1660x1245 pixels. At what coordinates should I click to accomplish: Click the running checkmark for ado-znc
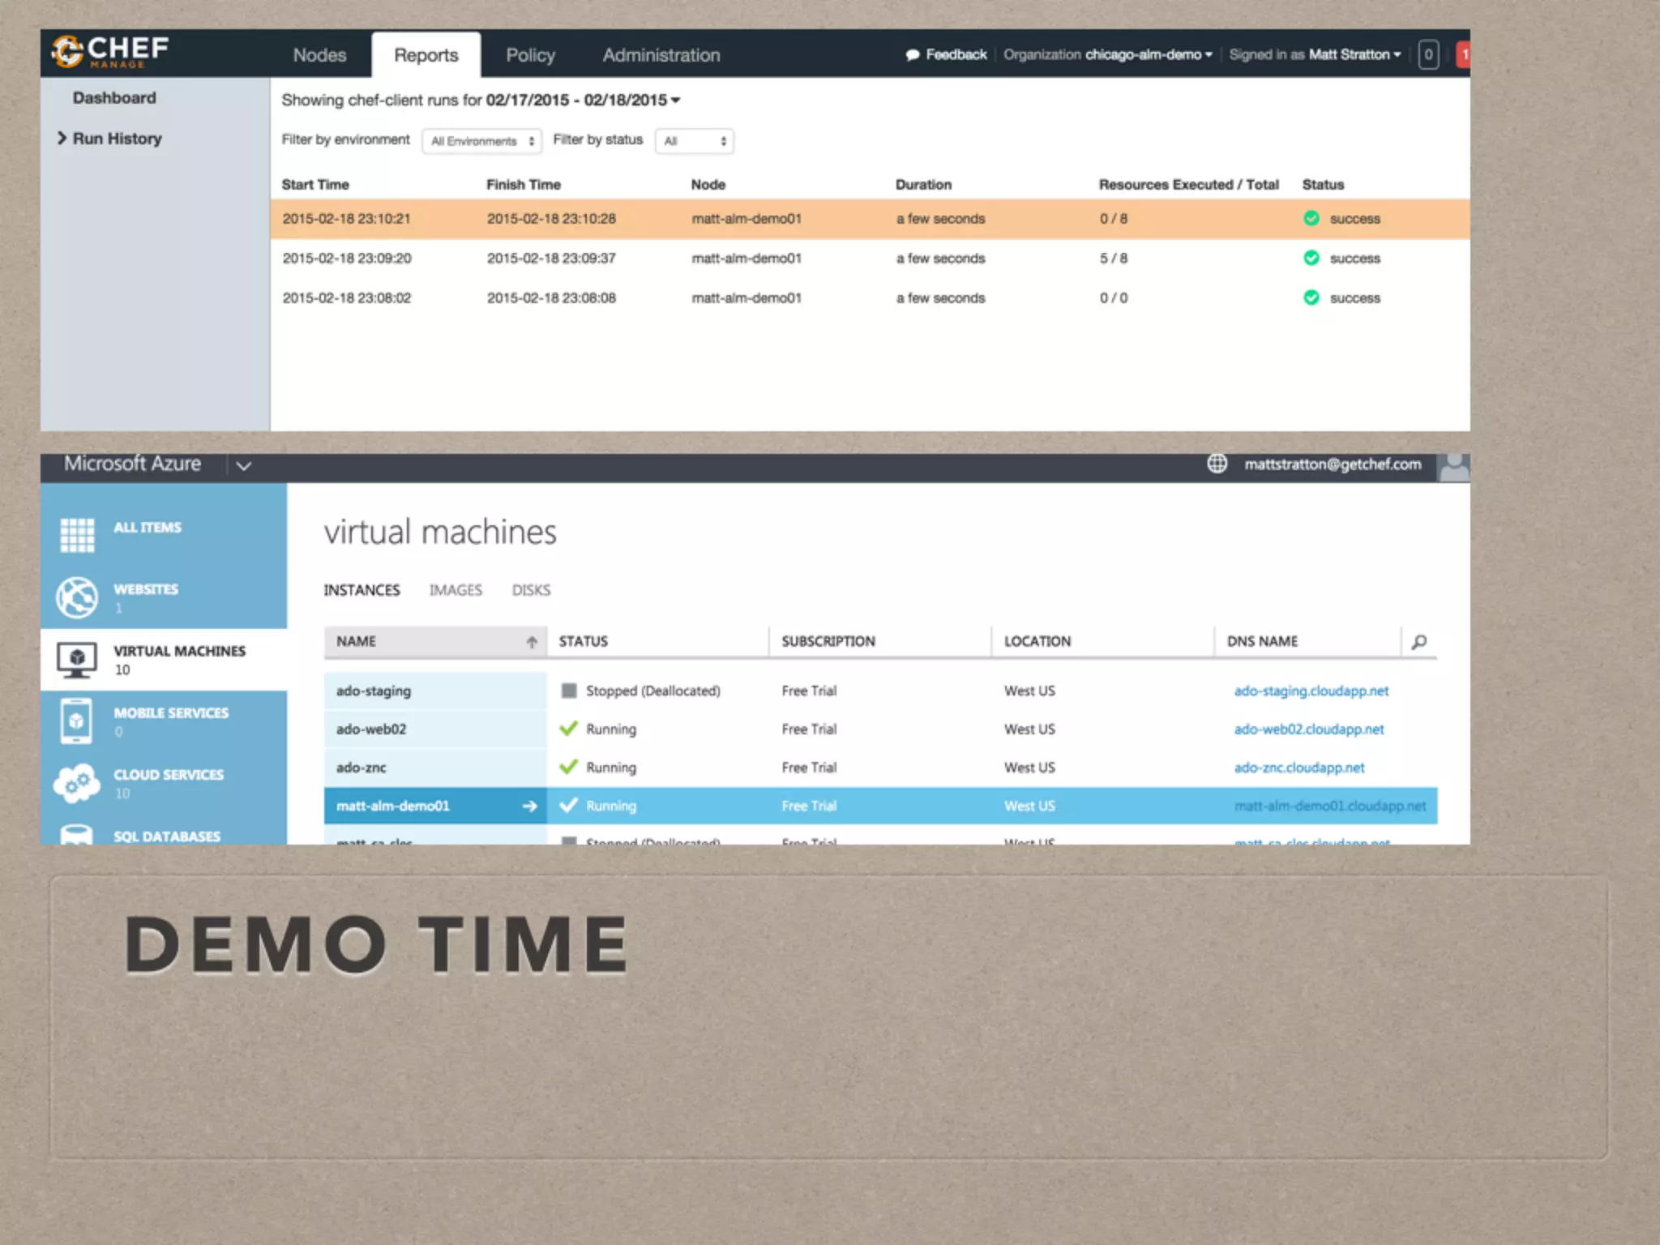pos(569,766)
